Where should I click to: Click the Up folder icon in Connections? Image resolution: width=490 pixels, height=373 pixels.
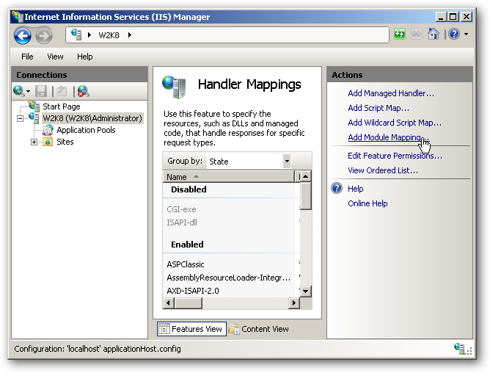[x=62, y=91]
